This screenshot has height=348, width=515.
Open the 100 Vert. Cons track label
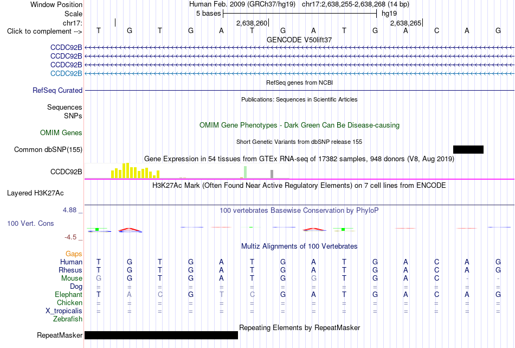point(30,224)
